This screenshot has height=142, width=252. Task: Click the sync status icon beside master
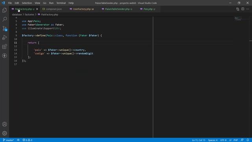click(18, 140)
